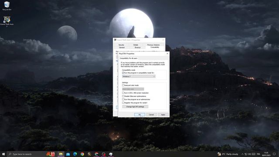
Task: Open the taskbar clock and date
Action: tap(266, 154)
